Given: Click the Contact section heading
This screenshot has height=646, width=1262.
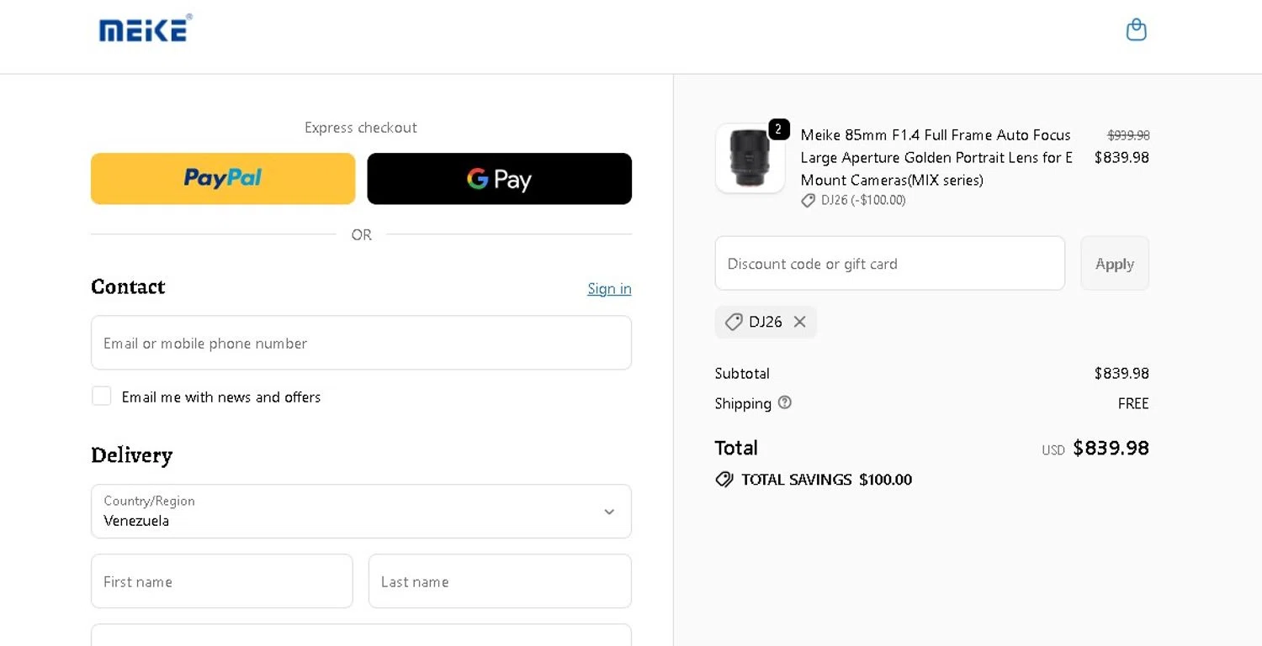Looking at the screenshot, I should pos(128,286).
